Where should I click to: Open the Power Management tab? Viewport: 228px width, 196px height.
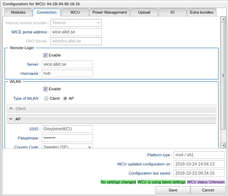pyautogui.click(x=109, y=12)
